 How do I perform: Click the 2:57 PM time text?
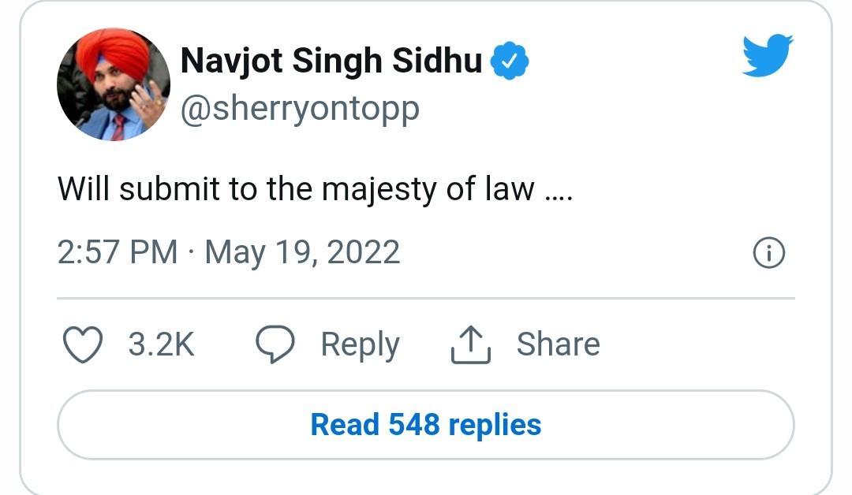coord(118,253)
